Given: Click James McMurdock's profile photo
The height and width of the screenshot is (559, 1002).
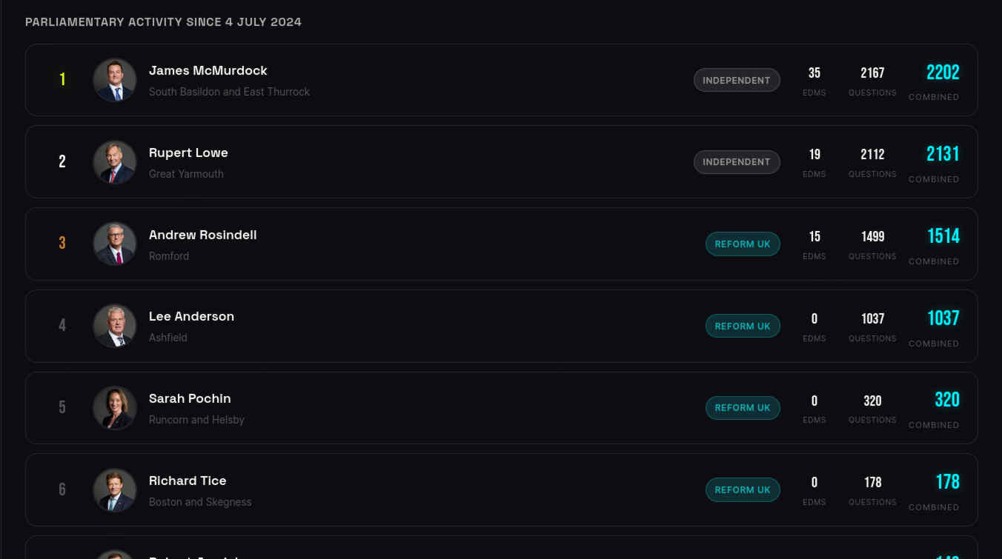Looking at the screenshot, I should pyautogui.click(x=115, y=80).
